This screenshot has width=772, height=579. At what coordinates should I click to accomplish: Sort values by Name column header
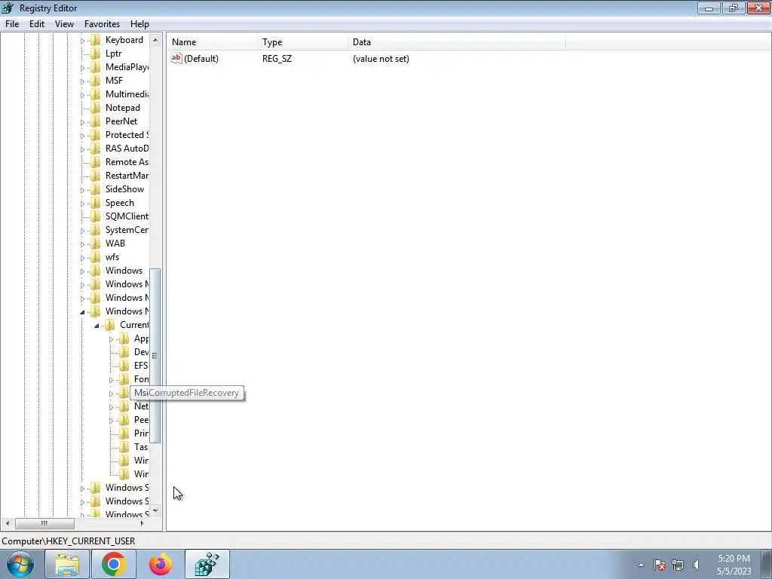click(x=212, y=42)
